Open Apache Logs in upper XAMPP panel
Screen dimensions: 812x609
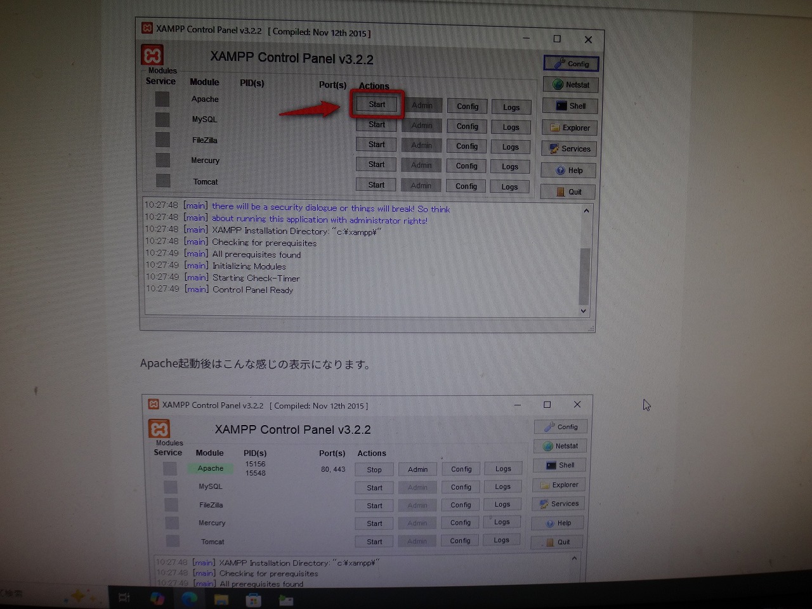tap(511, 107)
